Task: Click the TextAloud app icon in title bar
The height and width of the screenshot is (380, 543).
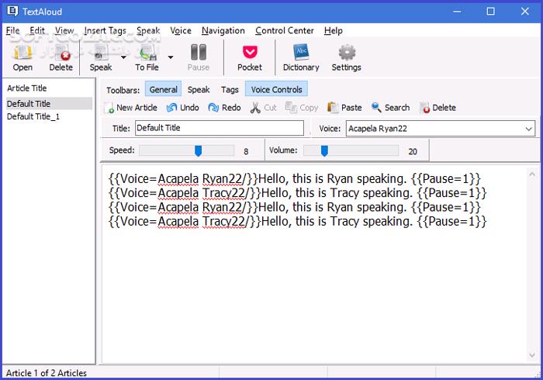Action: (12, 11)
